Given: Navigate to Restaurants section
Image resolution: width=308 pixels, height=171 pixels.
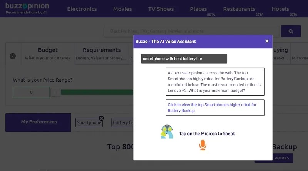Looking at the screenshot, I should tap(239, 9).
